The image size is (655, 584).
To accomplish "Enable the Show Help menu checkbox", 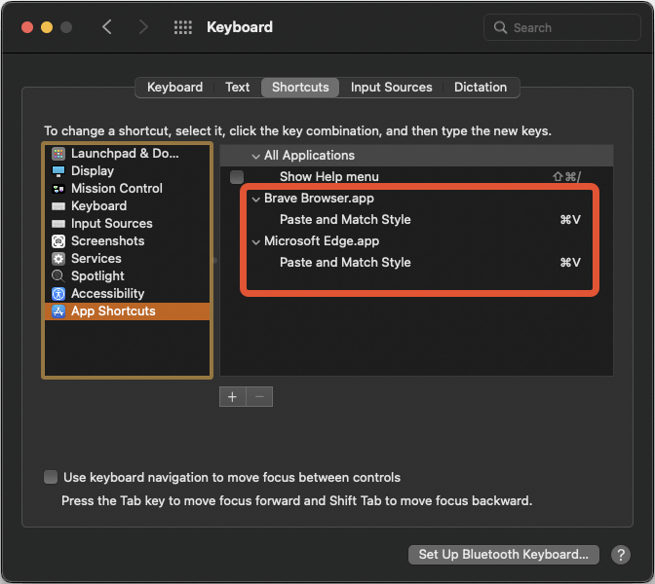I will tap(237, 177).
